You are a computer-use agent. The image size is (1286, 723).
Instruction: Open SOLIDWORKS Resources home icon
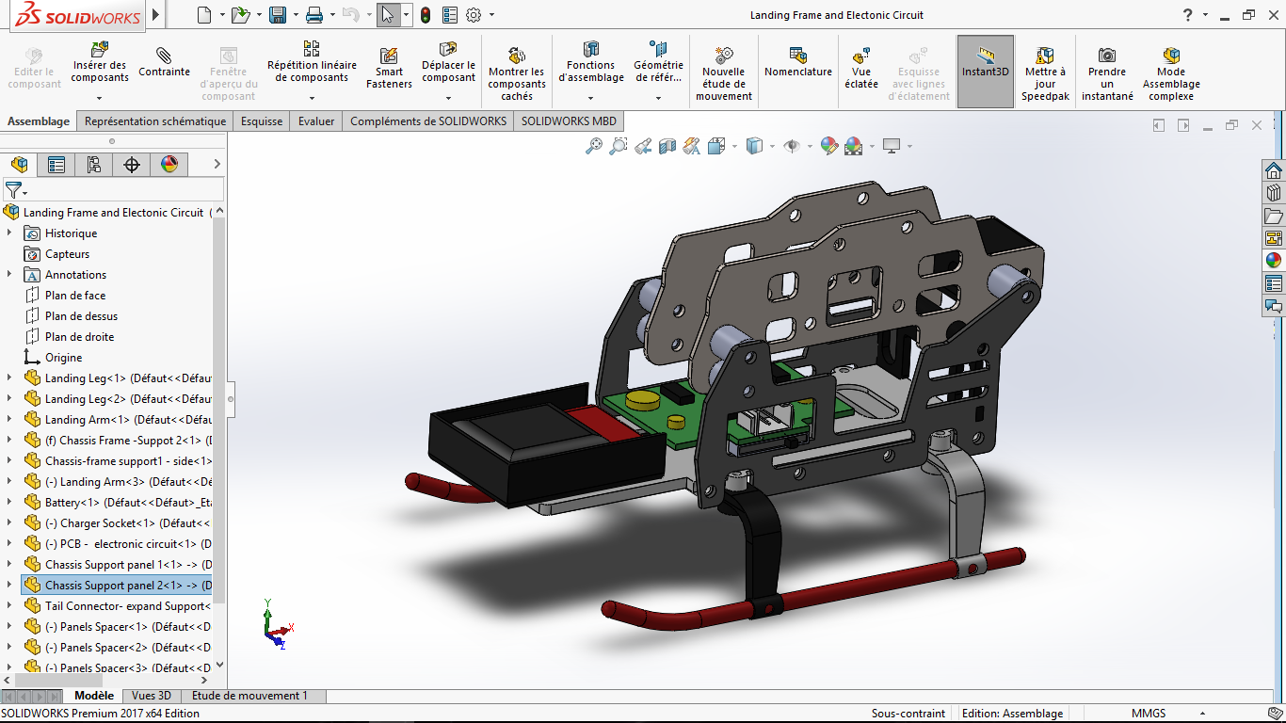point(1274,170)
